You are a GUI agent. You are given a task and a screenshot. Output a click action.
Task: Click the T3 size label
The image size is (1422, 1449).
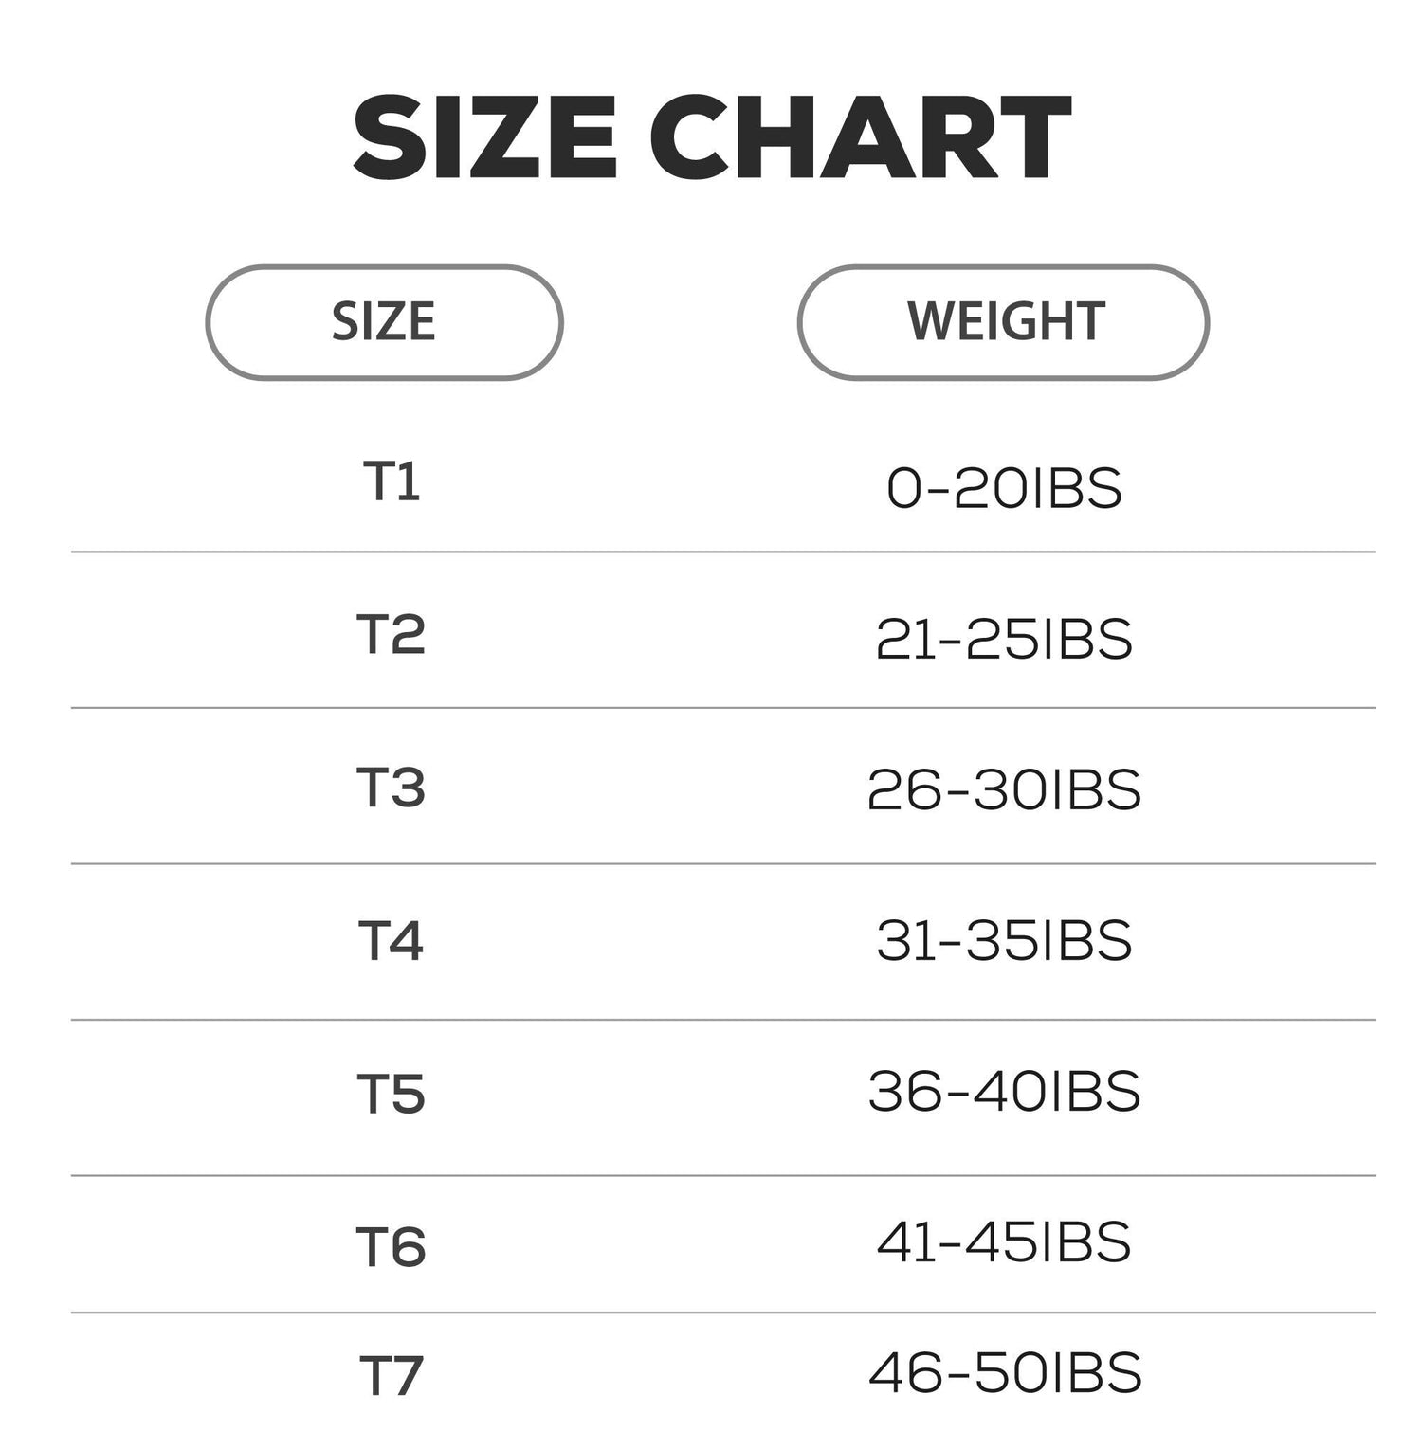[391, 788]
